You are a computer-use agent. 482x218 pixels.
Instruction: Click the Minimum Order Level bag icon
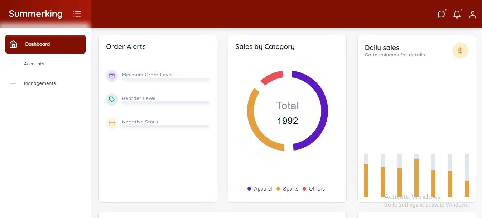point(112,76)
